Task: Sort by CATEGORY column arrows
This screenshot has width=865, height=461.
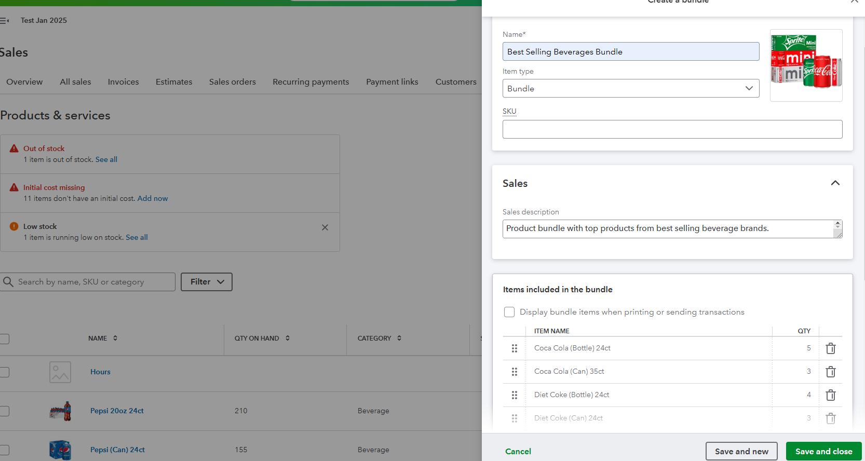Action: pos(399,338)
